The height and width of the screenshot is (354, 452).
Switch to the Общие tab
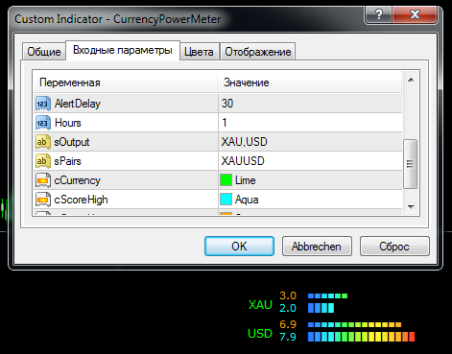pos(44,52)
